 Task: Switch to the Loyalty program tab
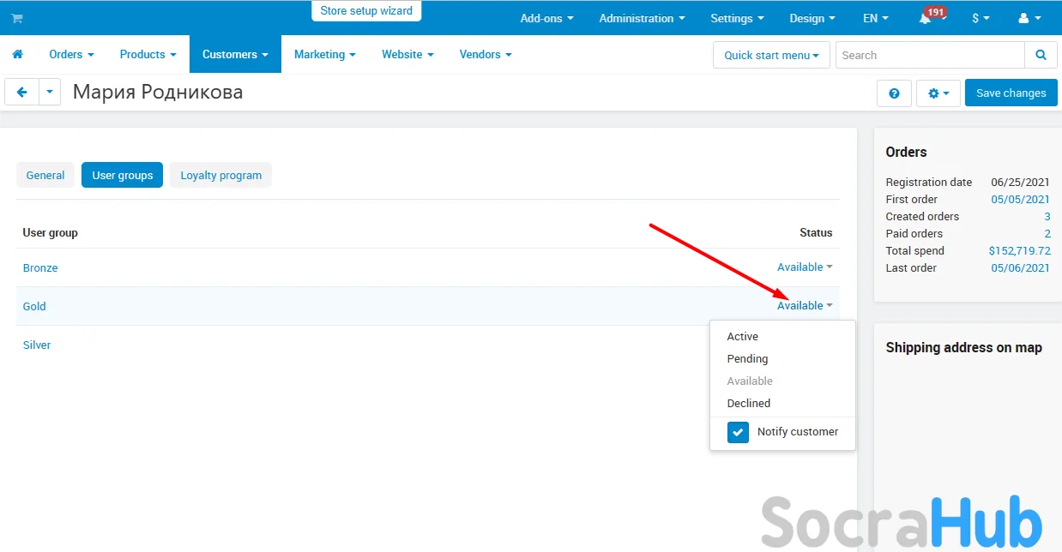[220, 175]
